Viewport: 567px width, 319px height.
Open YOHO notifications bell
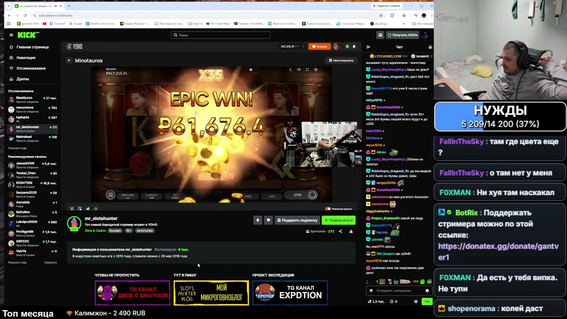coord(354,47)
